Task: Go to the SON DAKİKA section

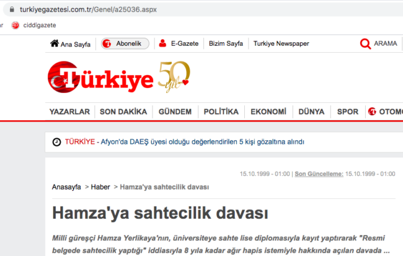Action: click(x=123, y=112)
